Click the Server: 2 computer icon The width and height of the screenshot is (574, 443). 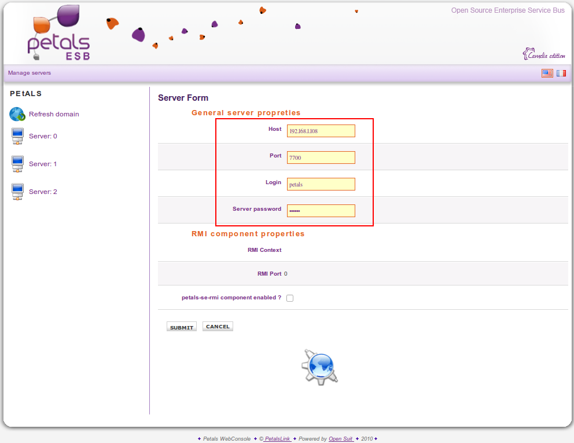(x=17, y=192)
